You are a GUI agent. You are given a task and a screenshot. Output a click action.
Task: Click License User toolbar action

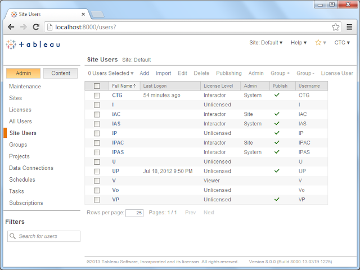click(337, 73)
